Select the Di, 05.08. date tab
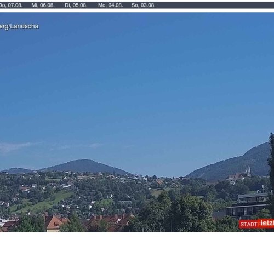The height and width of the screenshot is (274, 274). pyautogui.click(x=76, y=5)
